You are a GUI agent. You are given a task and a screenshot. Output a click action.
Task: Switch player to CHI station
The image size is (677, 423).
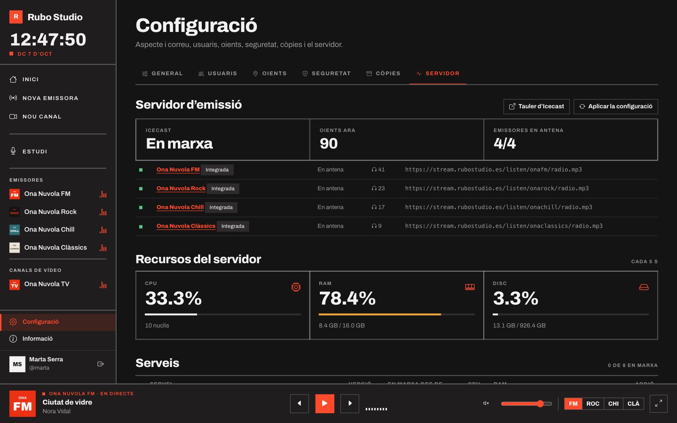coord(613,403)
